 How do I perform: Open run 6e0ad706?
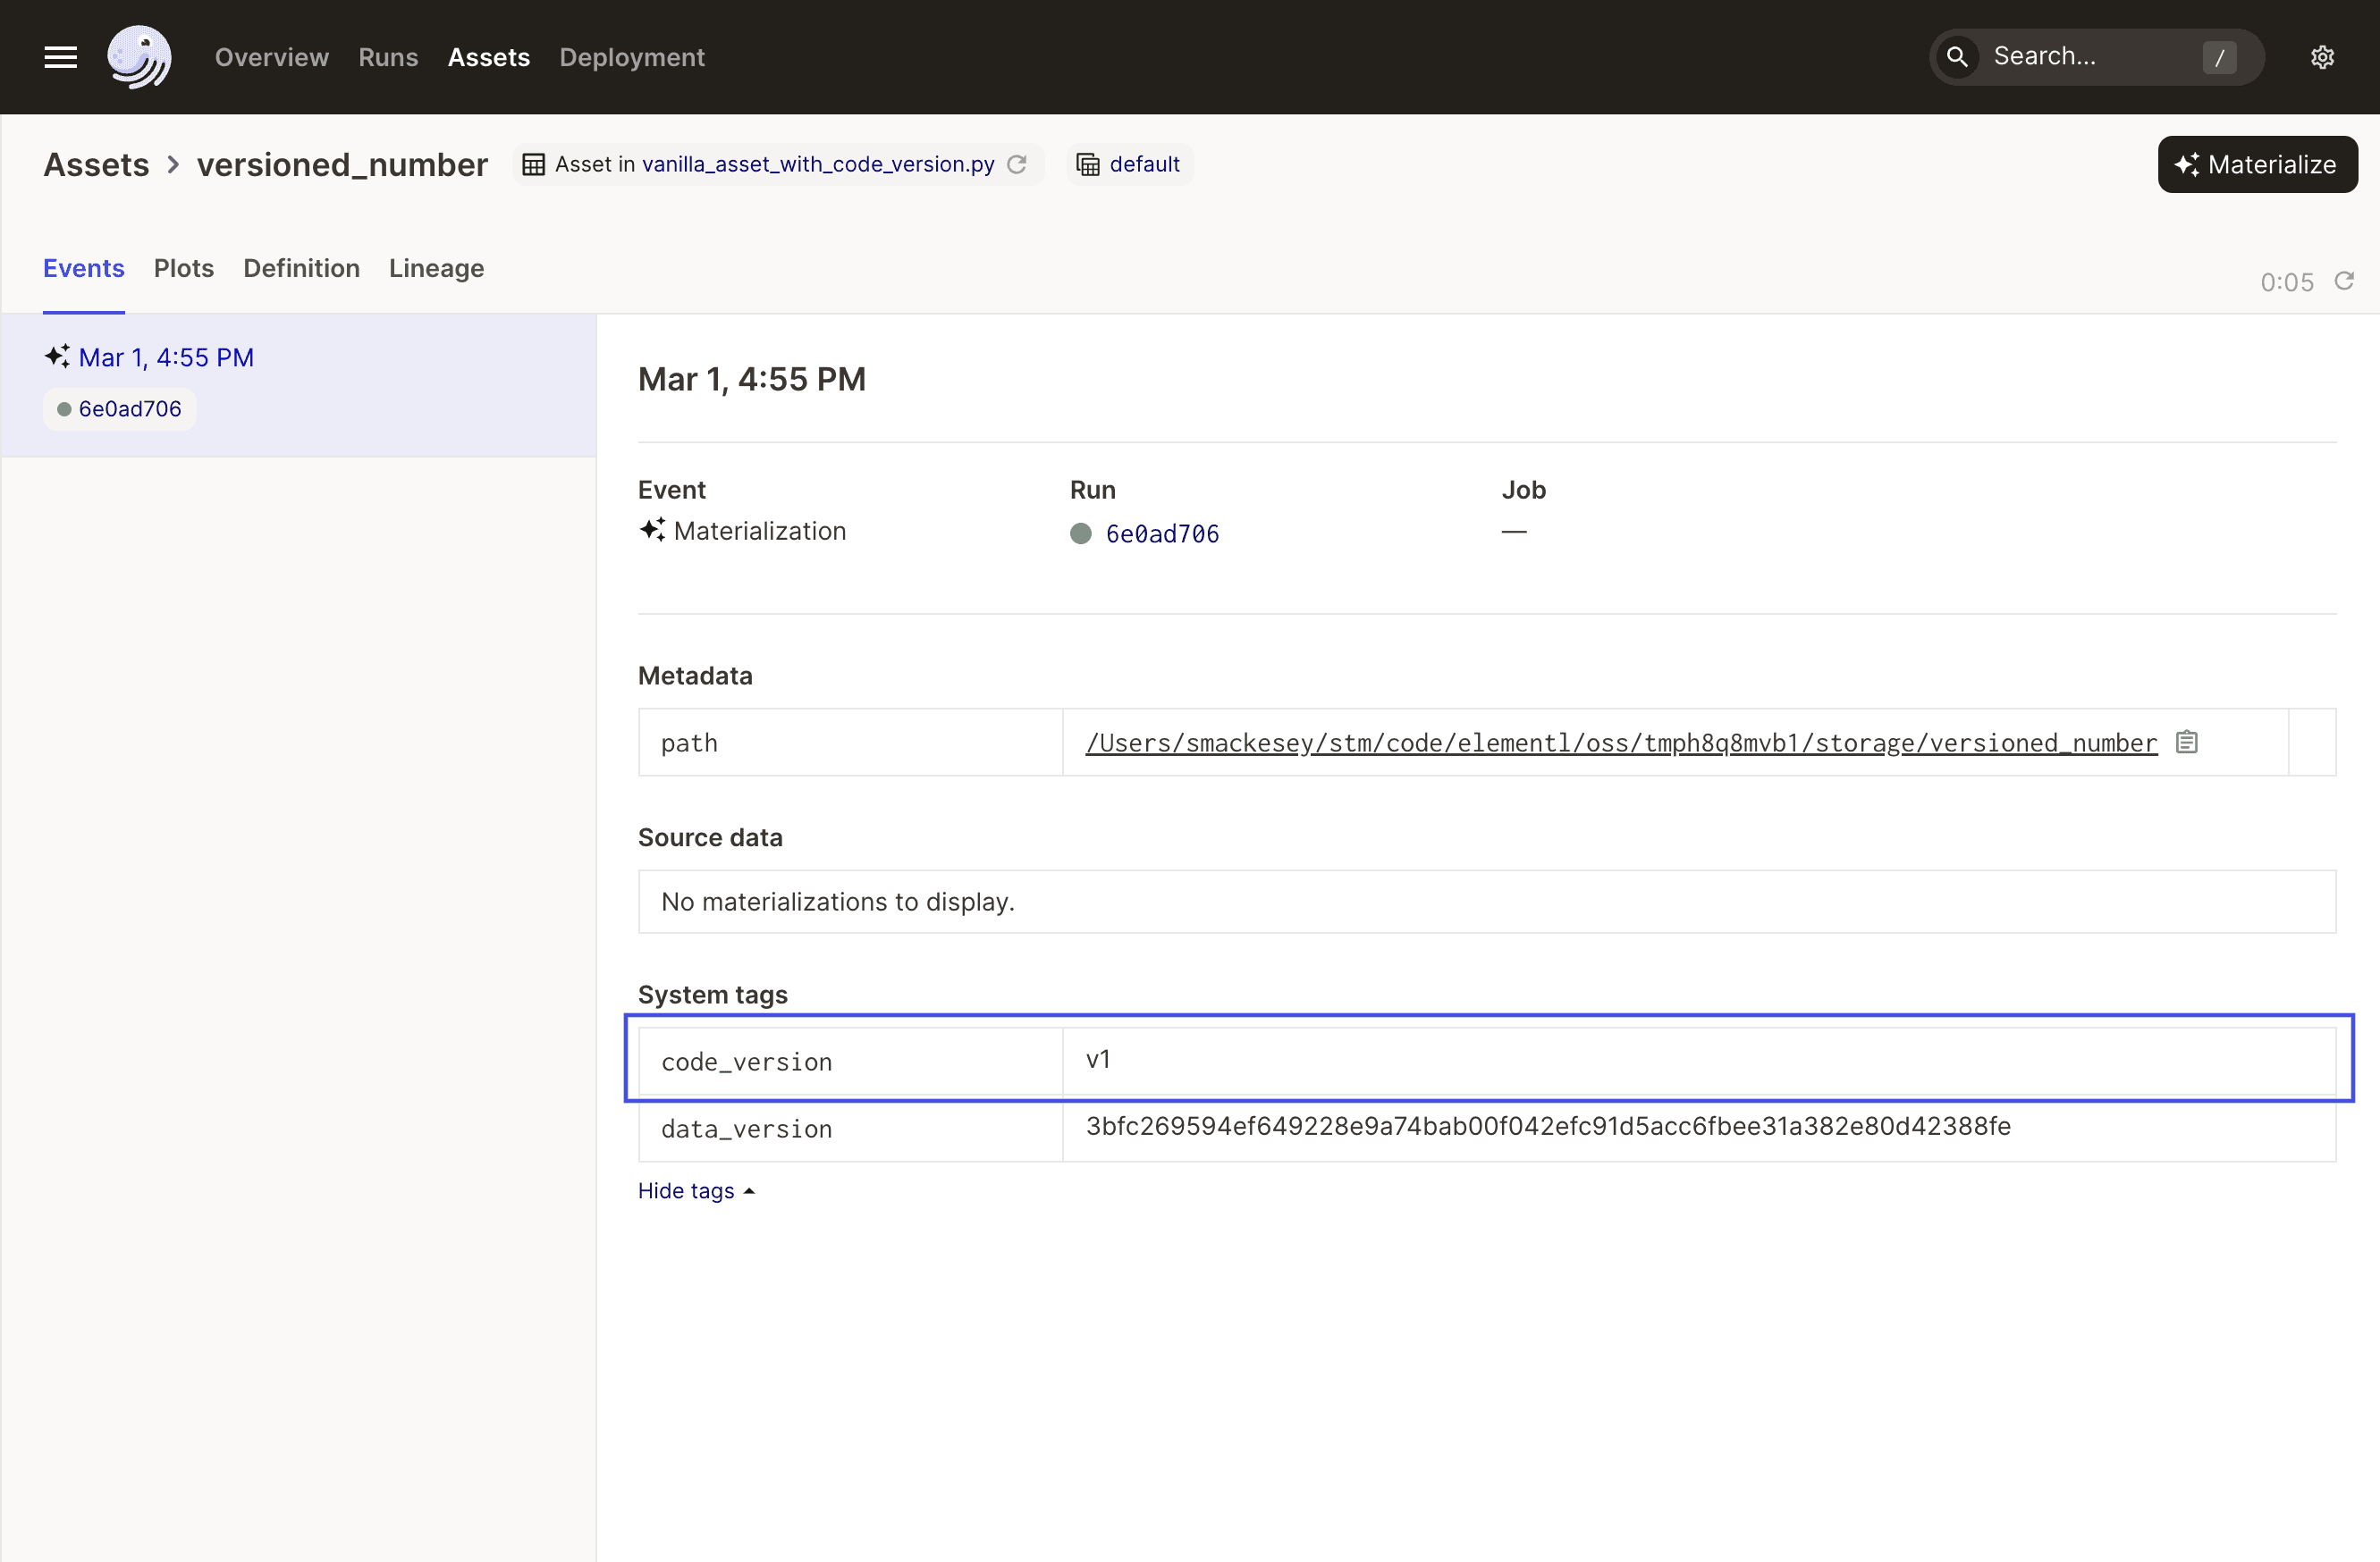click(x=1163, y=533)
